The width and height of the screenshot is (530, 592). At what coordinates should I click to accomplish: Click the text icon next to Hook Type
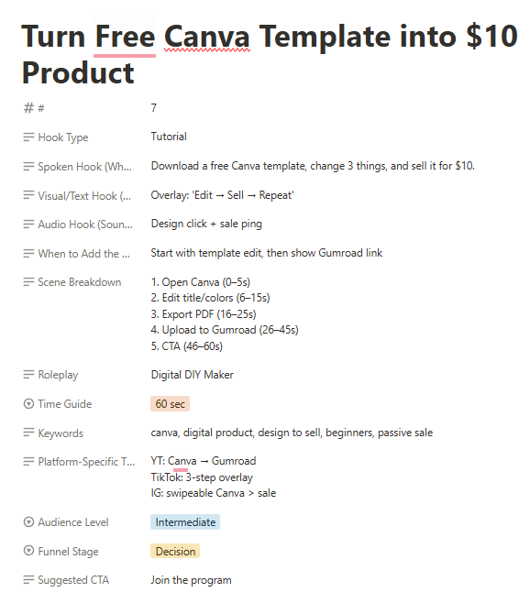point(28,137)
